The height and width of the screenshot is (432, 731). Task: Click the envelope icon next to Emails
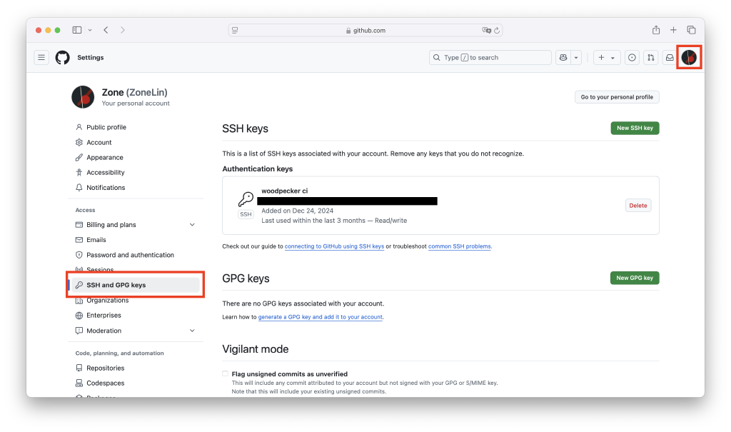point(79,239)
